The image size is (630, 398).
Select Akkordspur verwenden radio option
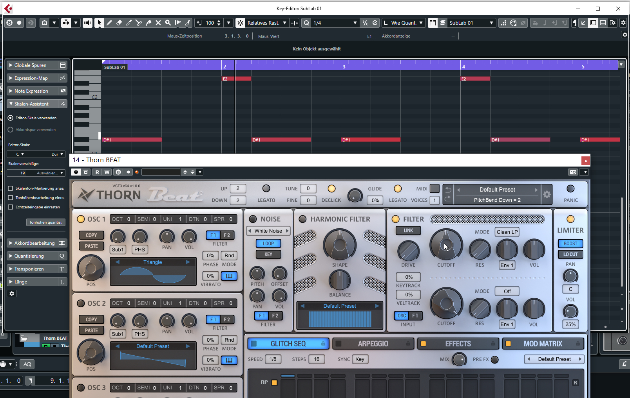11,130
